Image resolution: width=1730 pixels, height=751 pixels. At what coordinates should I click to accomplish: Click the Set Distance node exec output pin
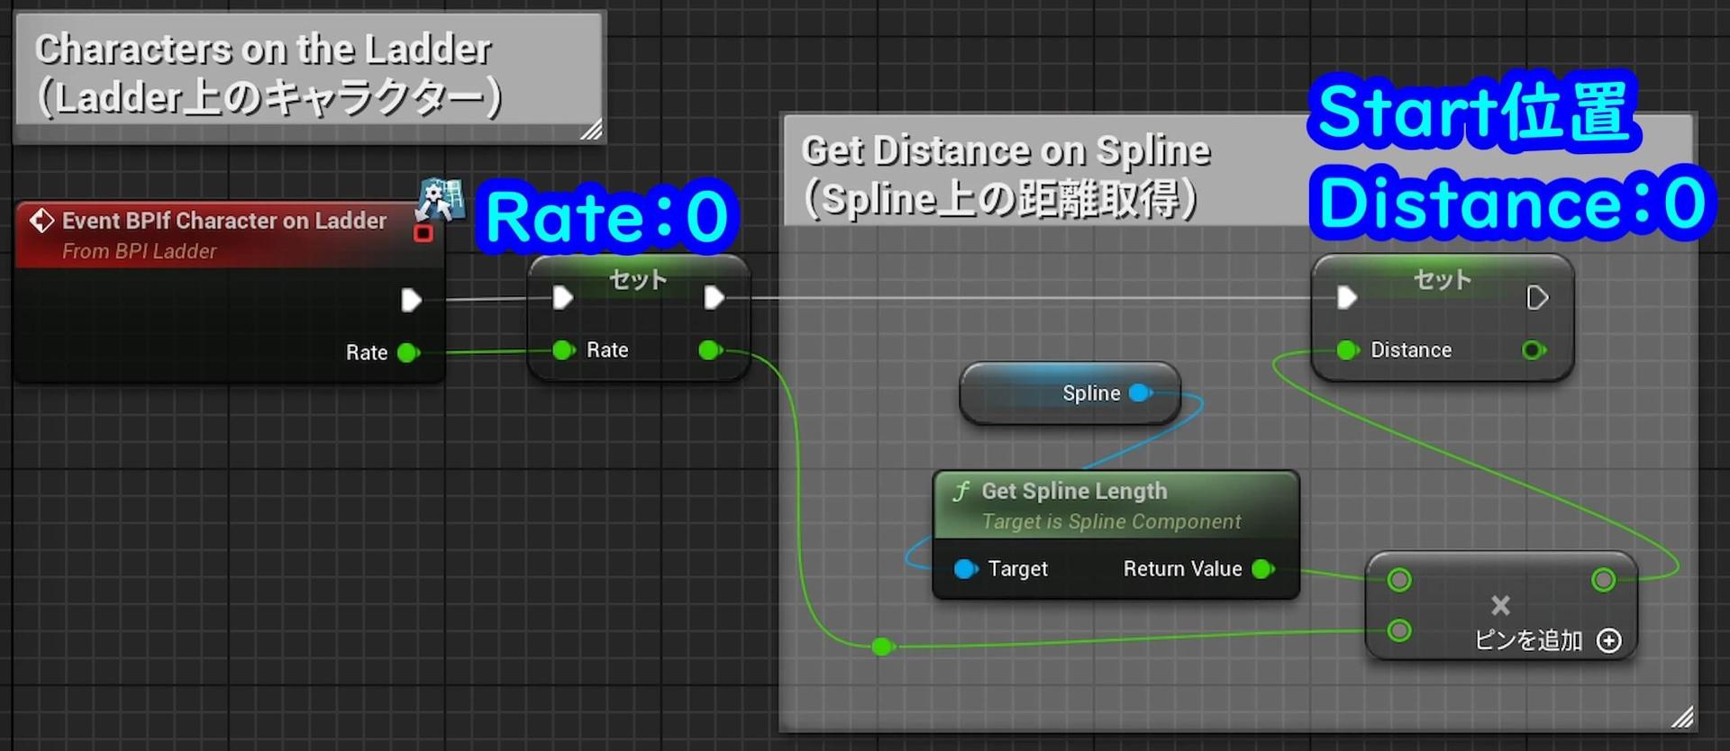(1537, 297)
